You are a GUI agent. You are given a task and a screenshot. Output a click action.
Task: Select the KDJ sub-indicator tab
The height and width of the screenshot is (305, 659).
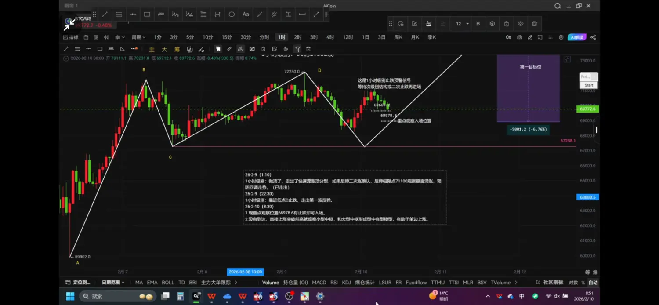[x=347, y=283]
